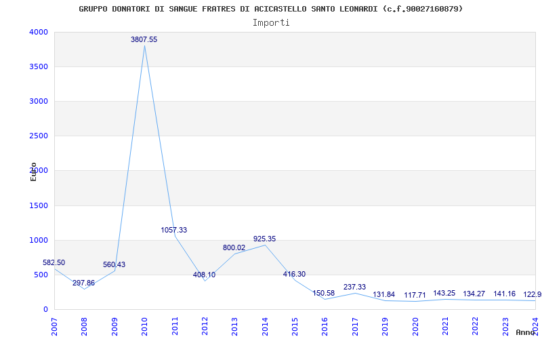Click the 150.58 data label

[x=324, y=294]
